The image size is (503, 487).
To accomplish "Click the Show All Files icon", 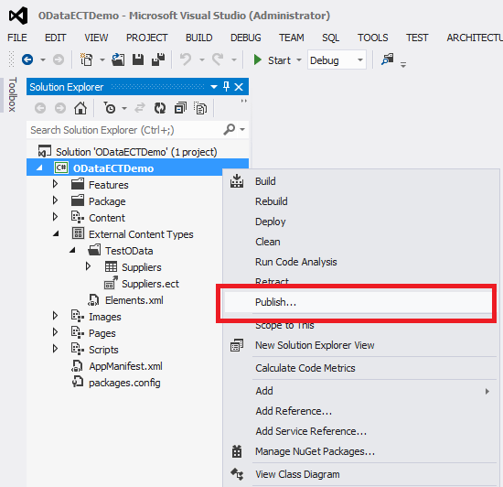I will [200, 108].
